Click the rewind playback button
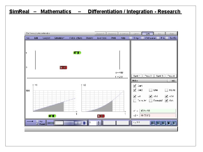 click(158, 123)
